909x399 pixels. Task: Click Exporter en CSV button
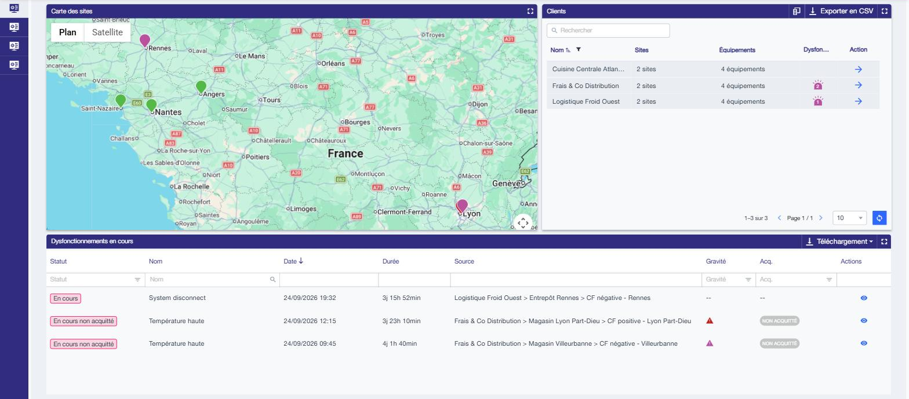pos(841,11)
